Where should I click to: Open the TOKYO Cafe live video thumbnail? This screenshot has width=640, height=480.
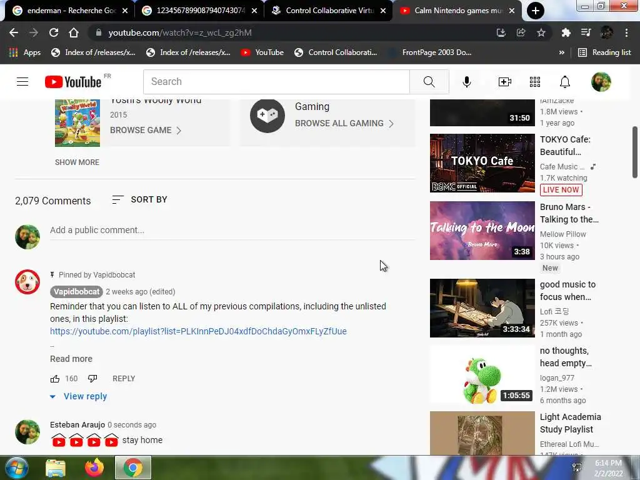coord(482,163)
